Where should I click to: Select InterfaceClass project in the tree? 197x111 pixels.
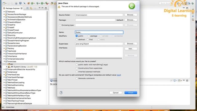(x=14, y=75)
